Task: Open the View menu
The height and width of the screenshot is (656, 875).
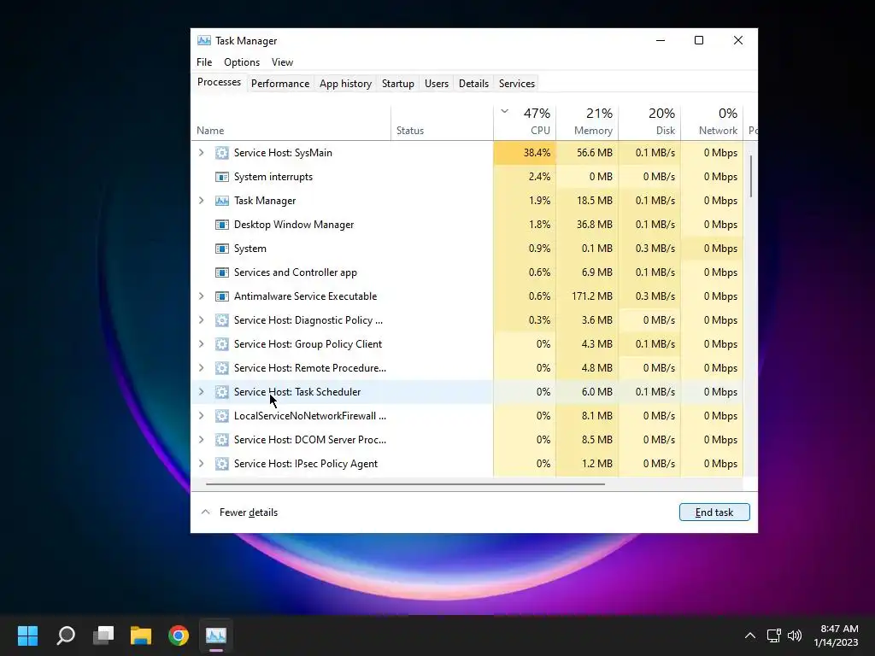Action: tap(282, 62)
